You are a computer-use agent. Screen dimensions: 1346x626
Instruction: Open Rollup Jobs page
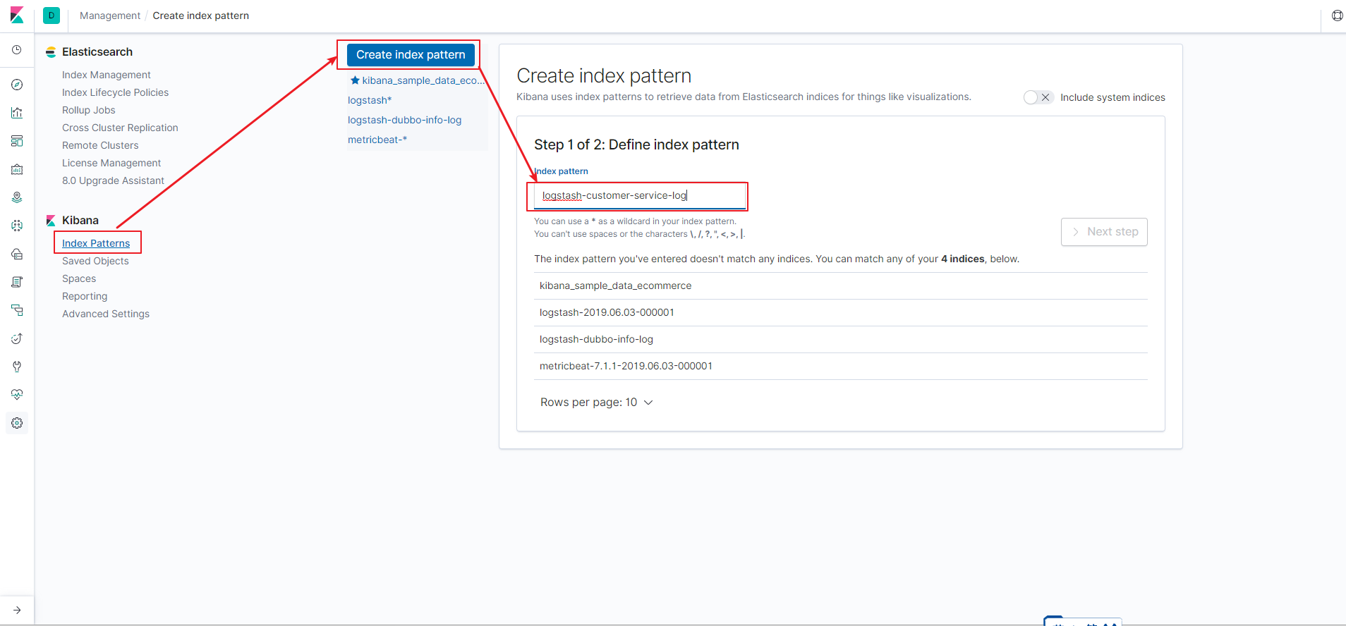point(89,110)
